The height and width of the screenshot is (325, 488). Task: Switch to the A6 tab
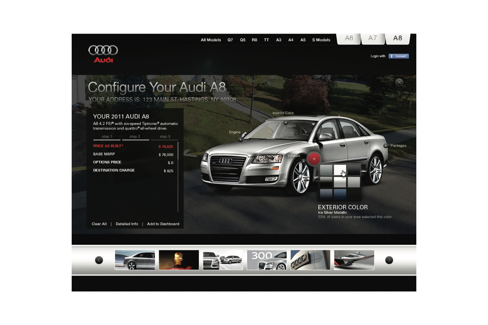349,38
